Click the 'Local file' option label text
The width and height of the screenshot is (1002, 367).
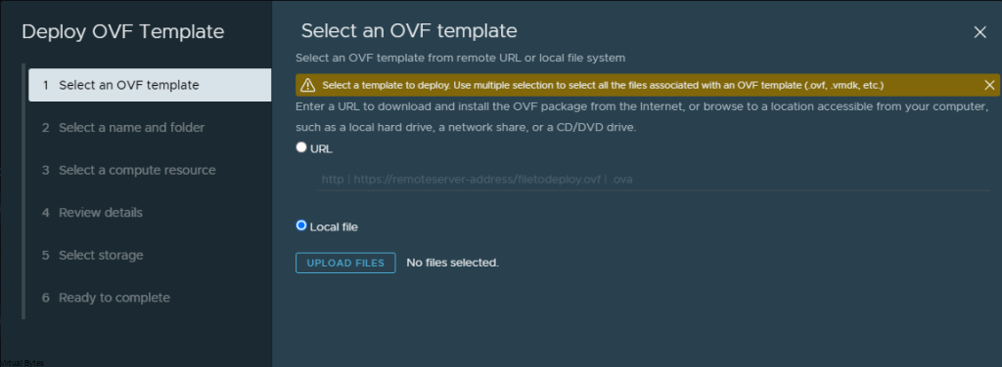[x=334, y=226]
